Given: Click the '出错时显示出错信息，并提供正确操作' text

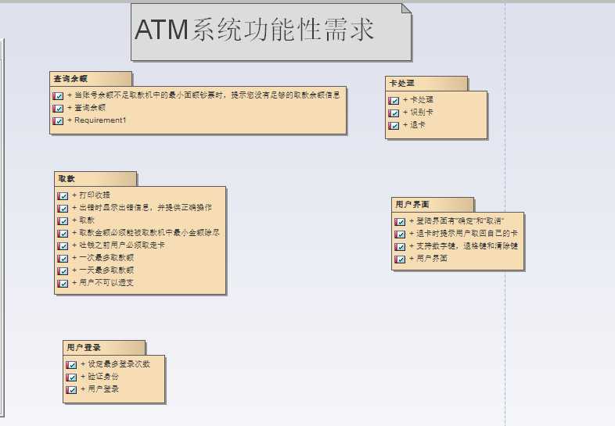Looking at the screenshot, I should click(146, 208).
